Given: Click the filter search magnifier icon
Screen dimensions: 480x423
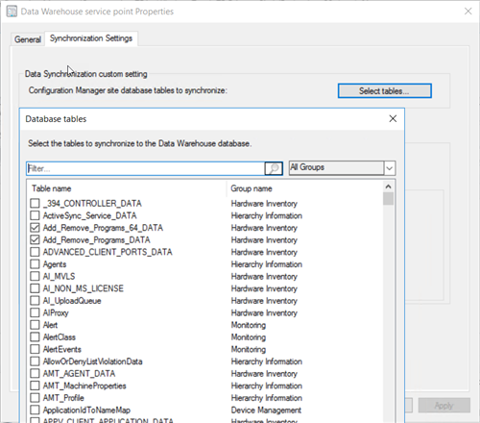Looking at the screenshot, I should 274,168.
